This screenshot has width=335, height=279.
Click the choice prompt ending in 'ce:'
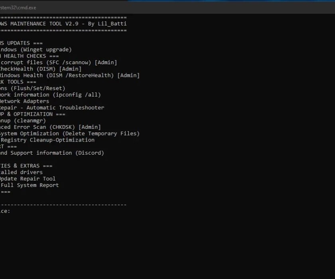(x=5, y=211)
